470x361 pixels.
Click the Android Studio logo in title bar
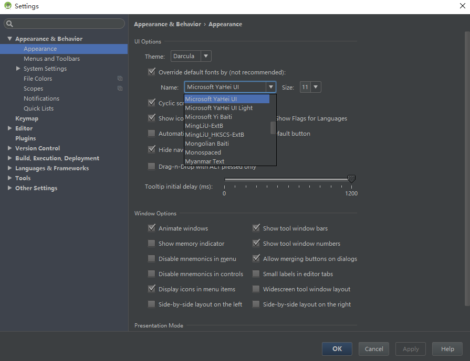[x=8, y=6]
